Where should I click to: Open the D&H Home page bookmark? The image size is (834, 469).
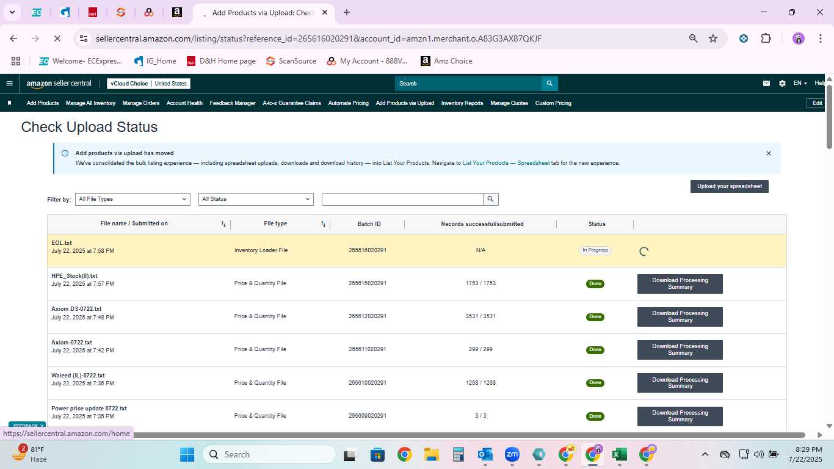coord(221,61)
